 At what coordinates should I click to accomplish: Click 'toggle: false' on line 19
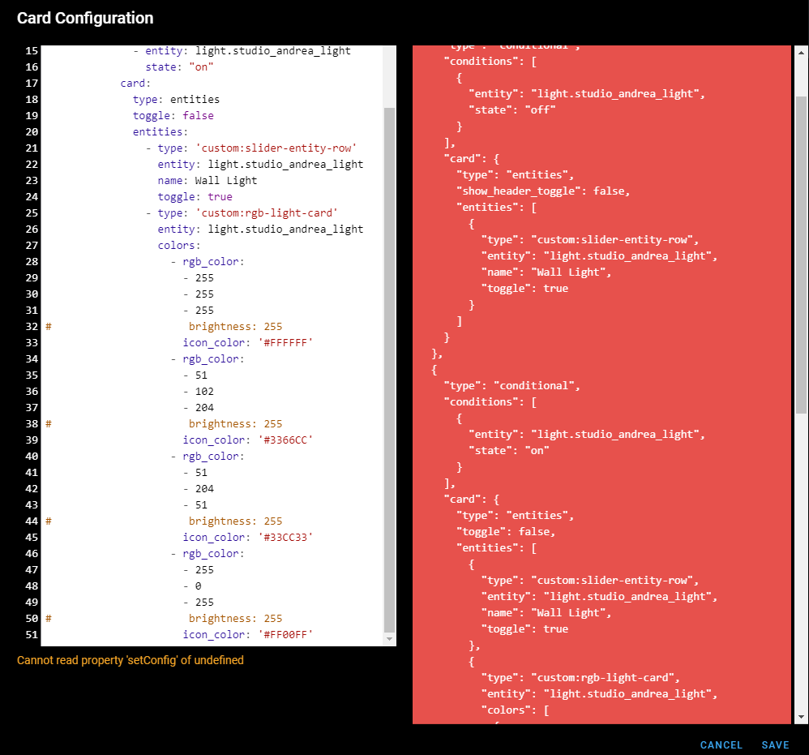pyautogui.click(x=173, y=116)
